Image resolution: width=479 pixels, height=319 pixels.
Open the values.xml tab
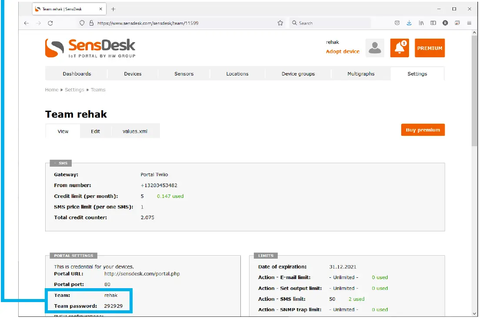(x=135, y=131)
